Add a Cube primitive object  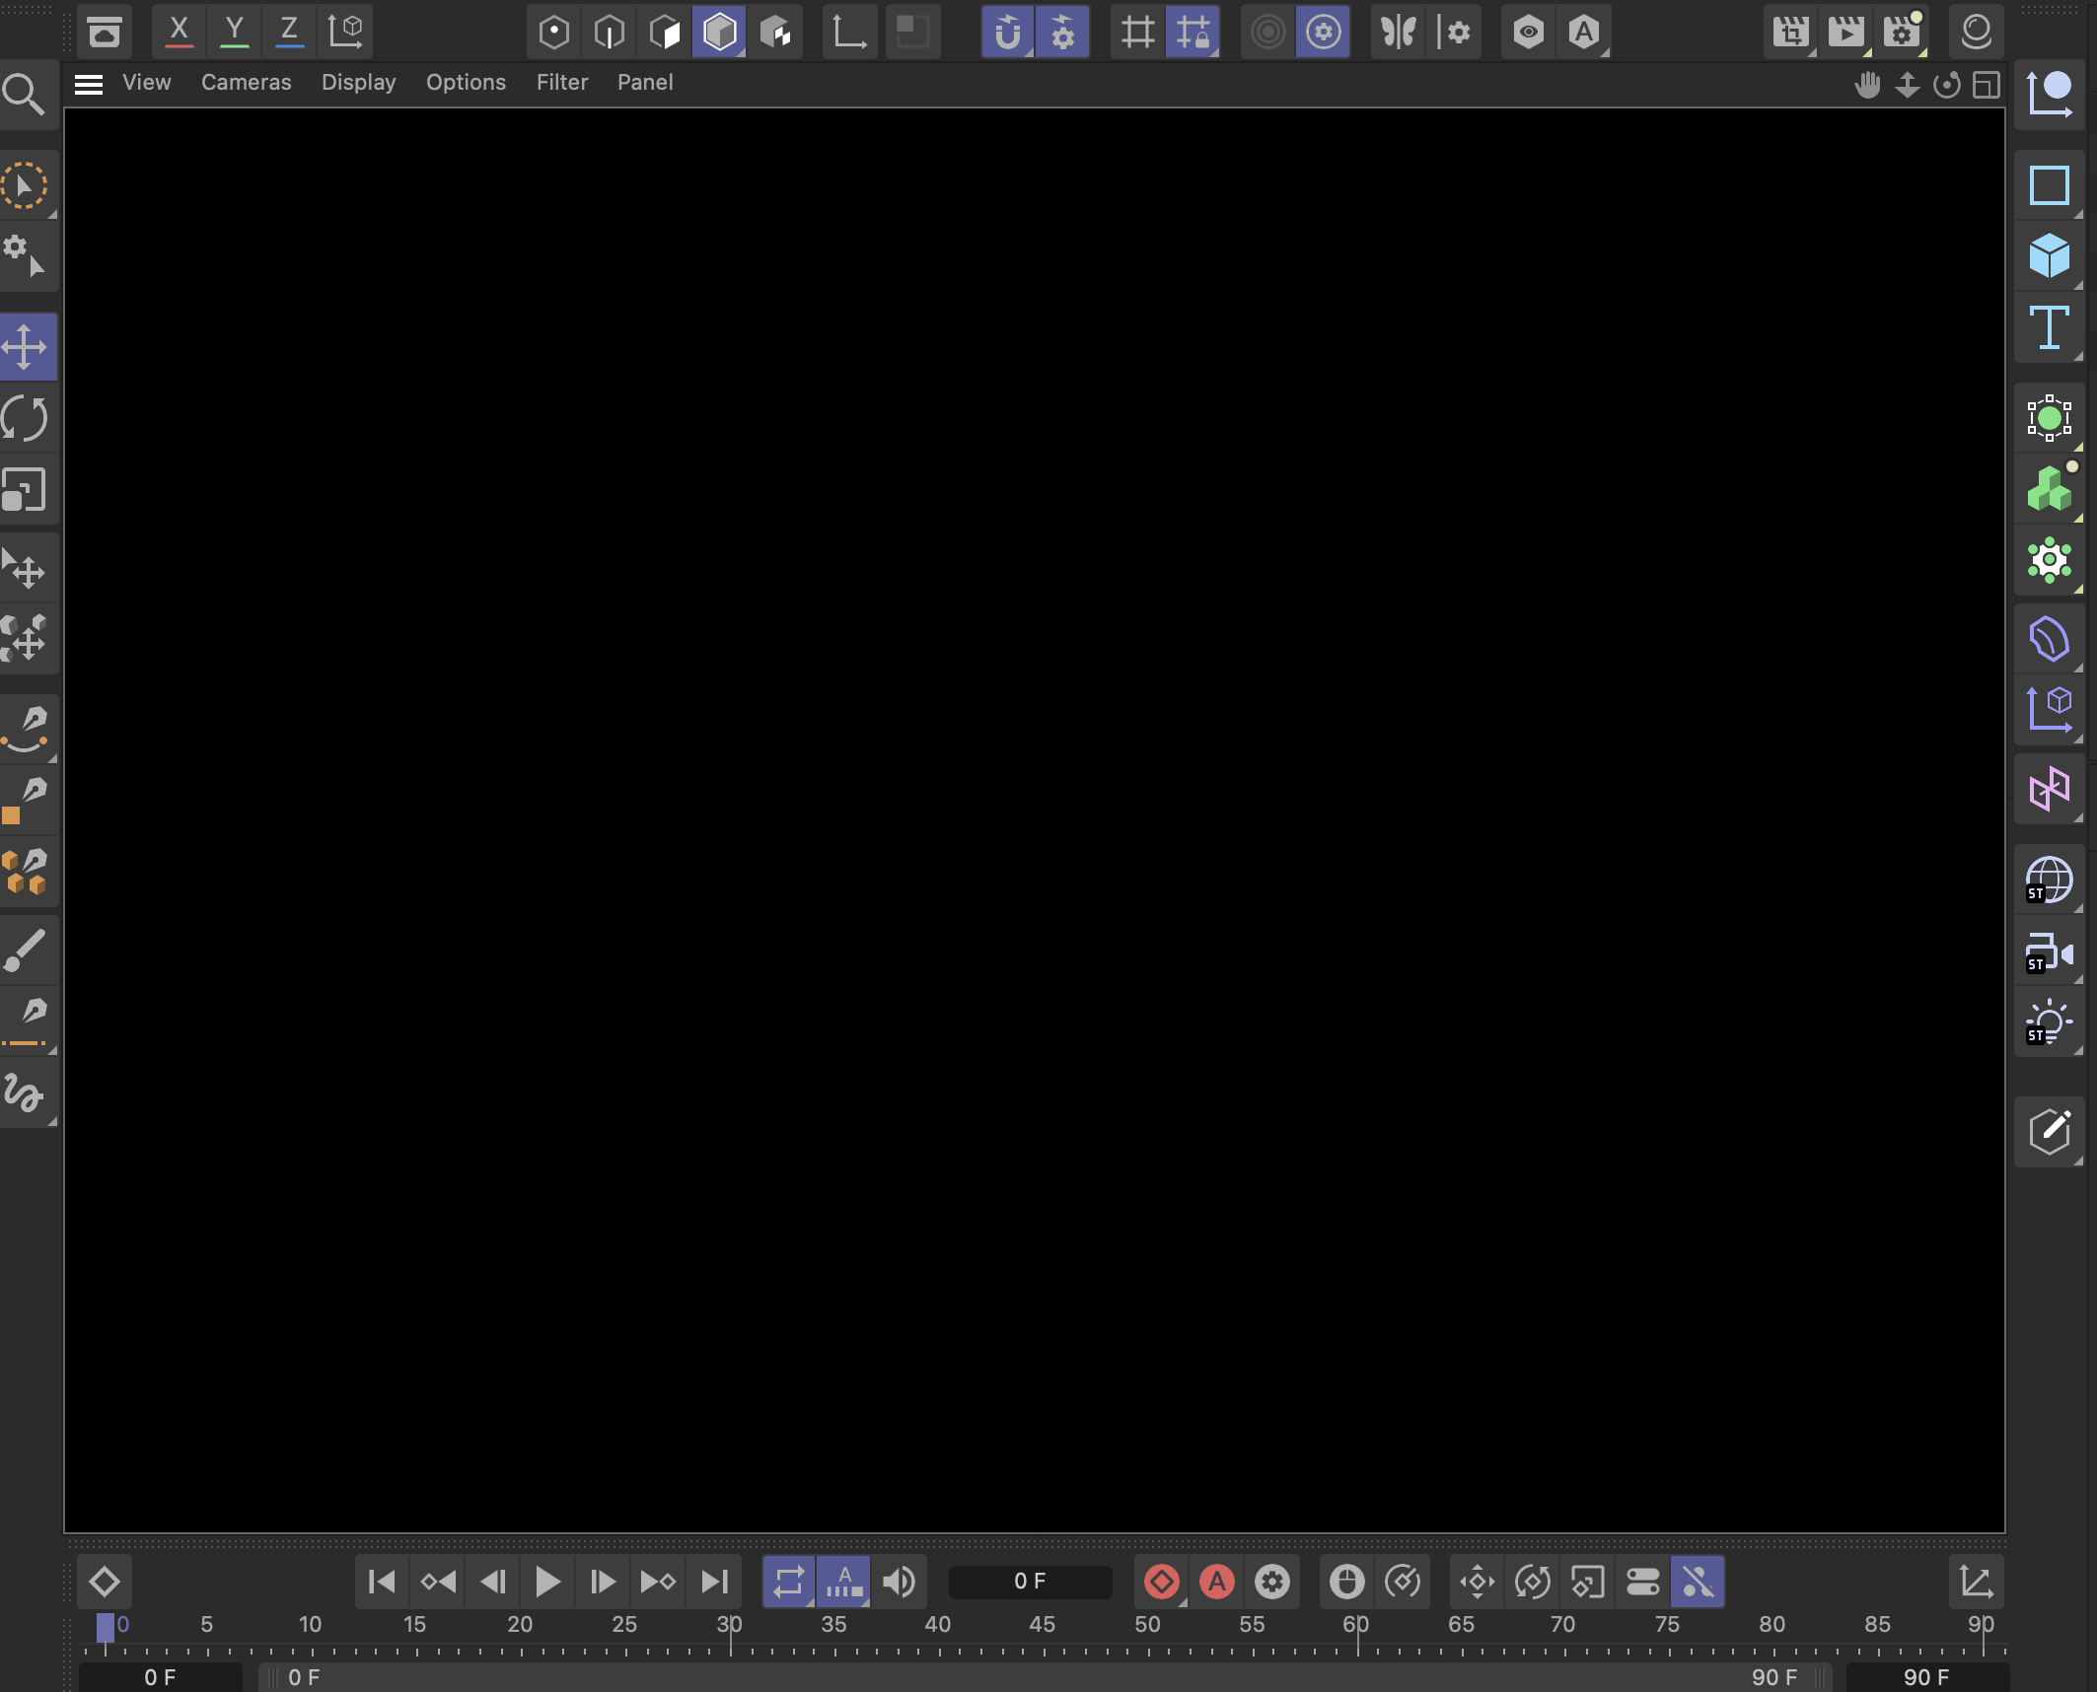click(x=2049, y=256)
